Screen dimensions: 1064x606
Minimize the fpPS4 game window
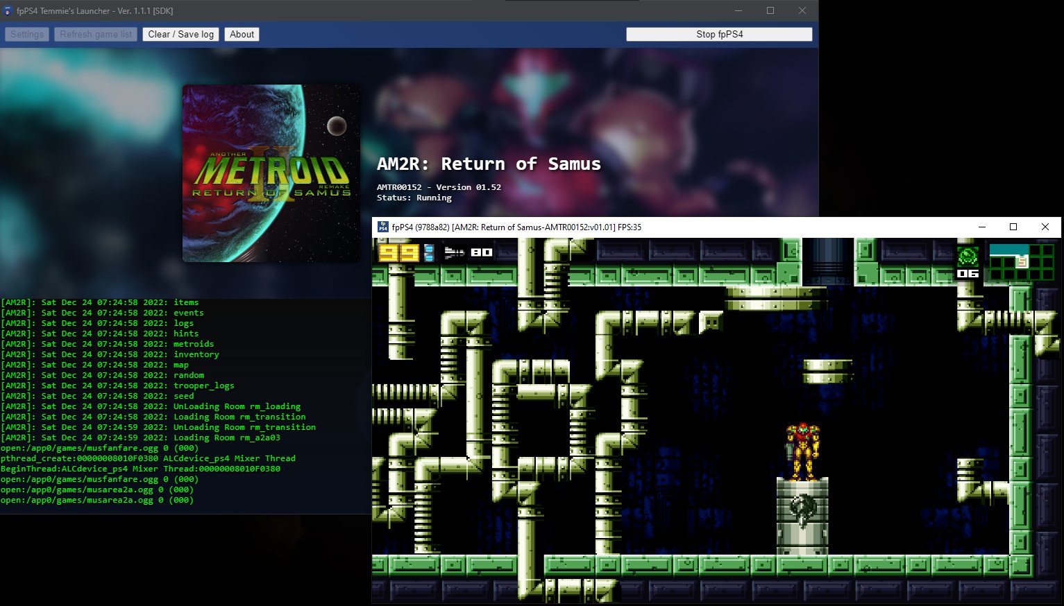982,227
